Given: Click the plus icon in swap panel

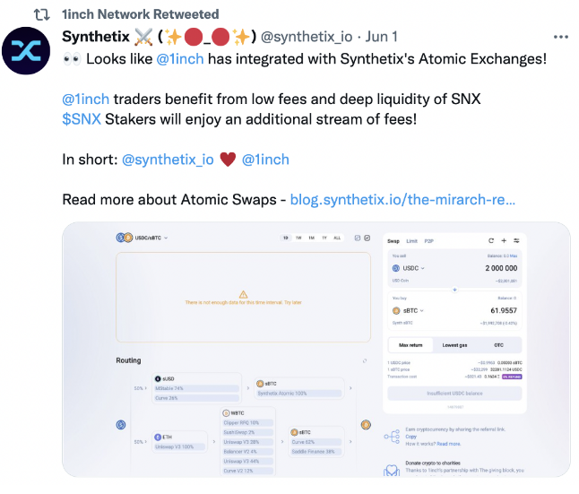Looking at the screenshot, I should 504,241.
